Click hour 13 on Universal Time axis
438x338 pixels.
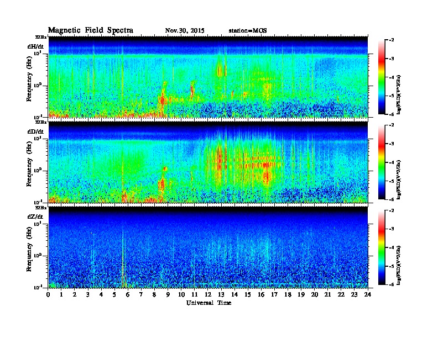coord(221,294)
